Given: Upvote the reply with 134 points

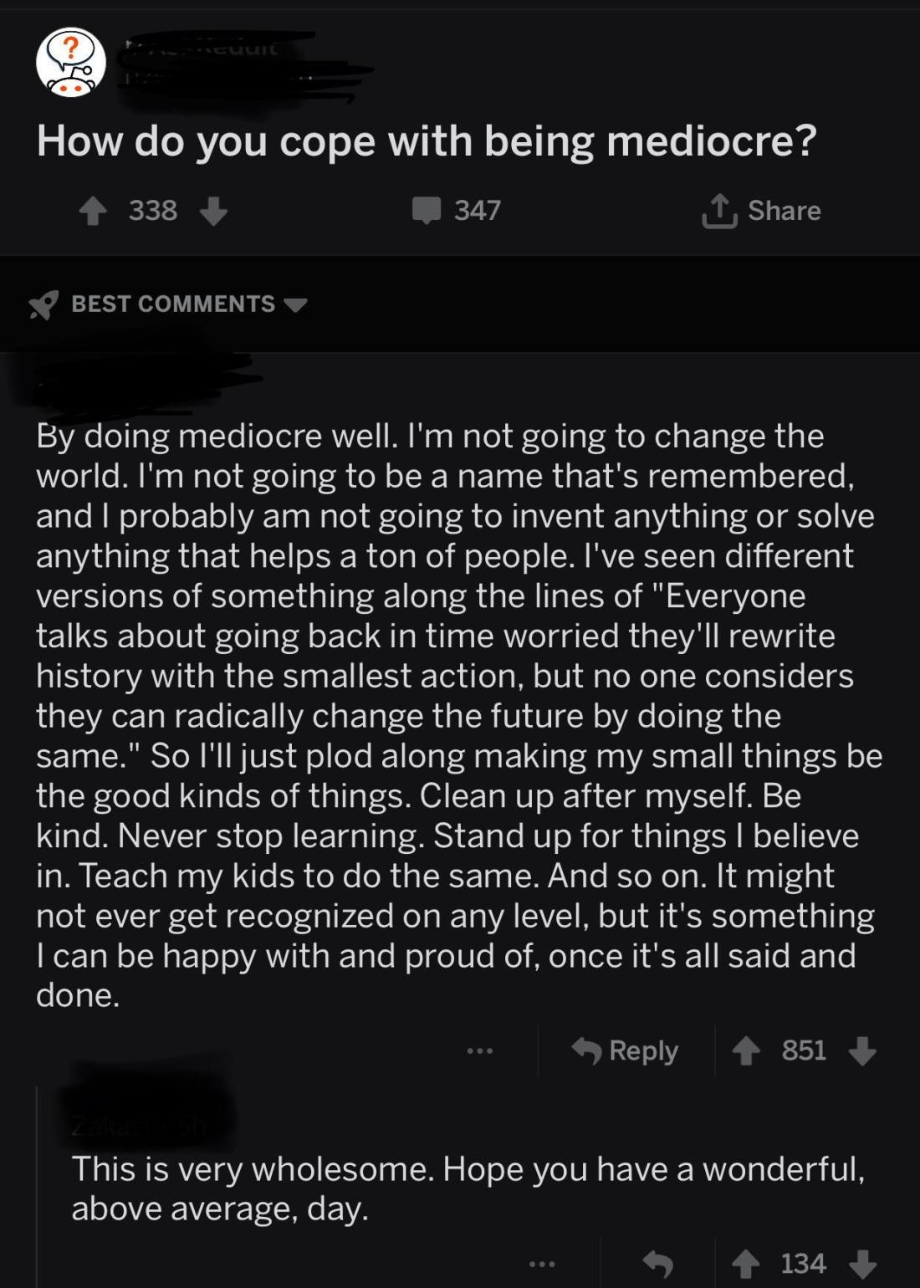Looking at the screenshot, I should coord(746,1264).
